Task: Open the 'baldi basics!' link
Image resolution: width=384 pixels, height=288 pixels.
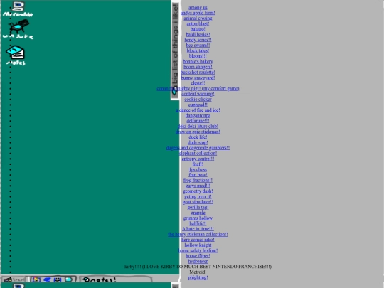Action: (x=198, y=35)
